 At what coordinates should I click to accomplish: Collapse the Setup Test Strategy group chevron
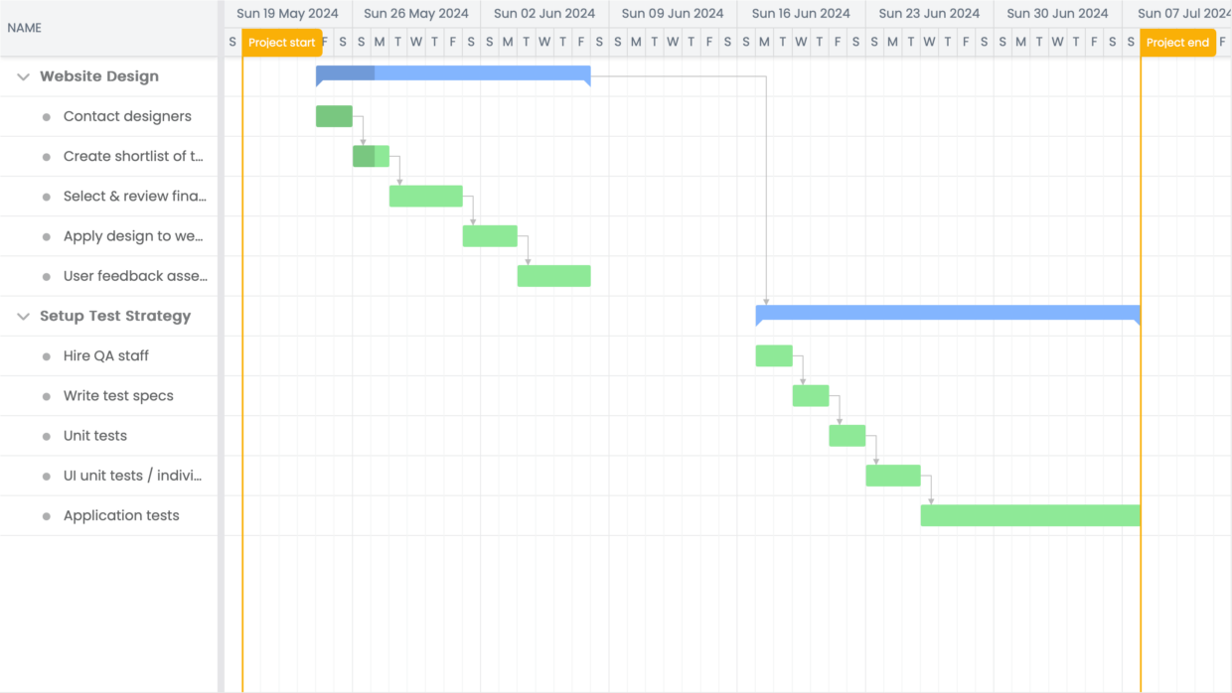pos(22,316)
